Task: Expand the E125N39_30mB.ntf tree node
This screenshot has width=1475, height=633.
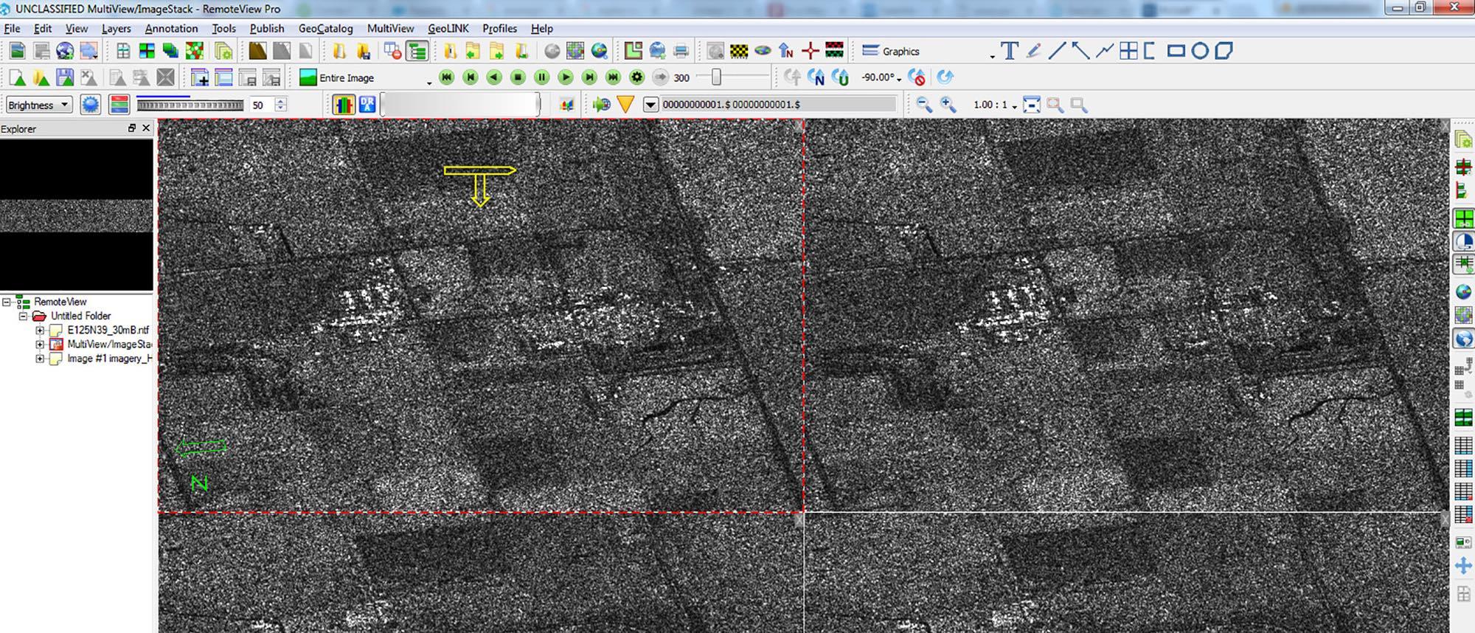Action: [x=40, y=331]
